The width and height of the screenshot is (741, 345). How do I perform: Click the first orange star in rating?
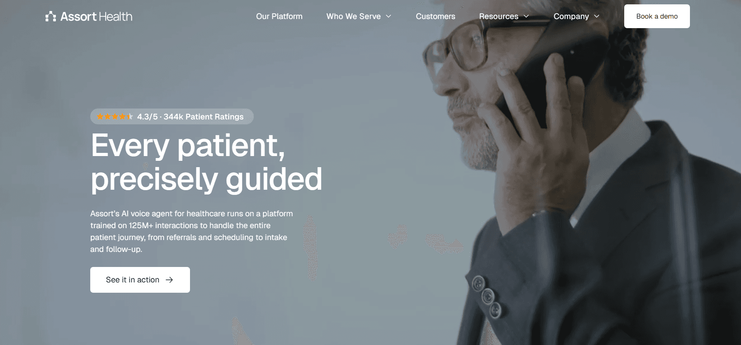[x=100, y=116]
